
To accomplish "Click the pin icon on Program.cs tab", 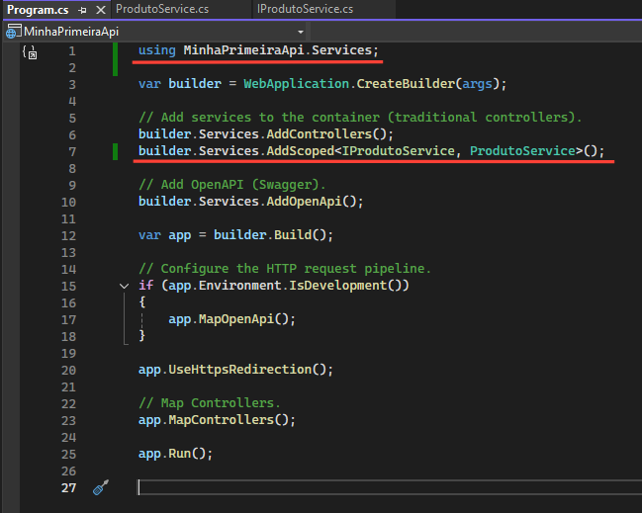I will point(83,10).
